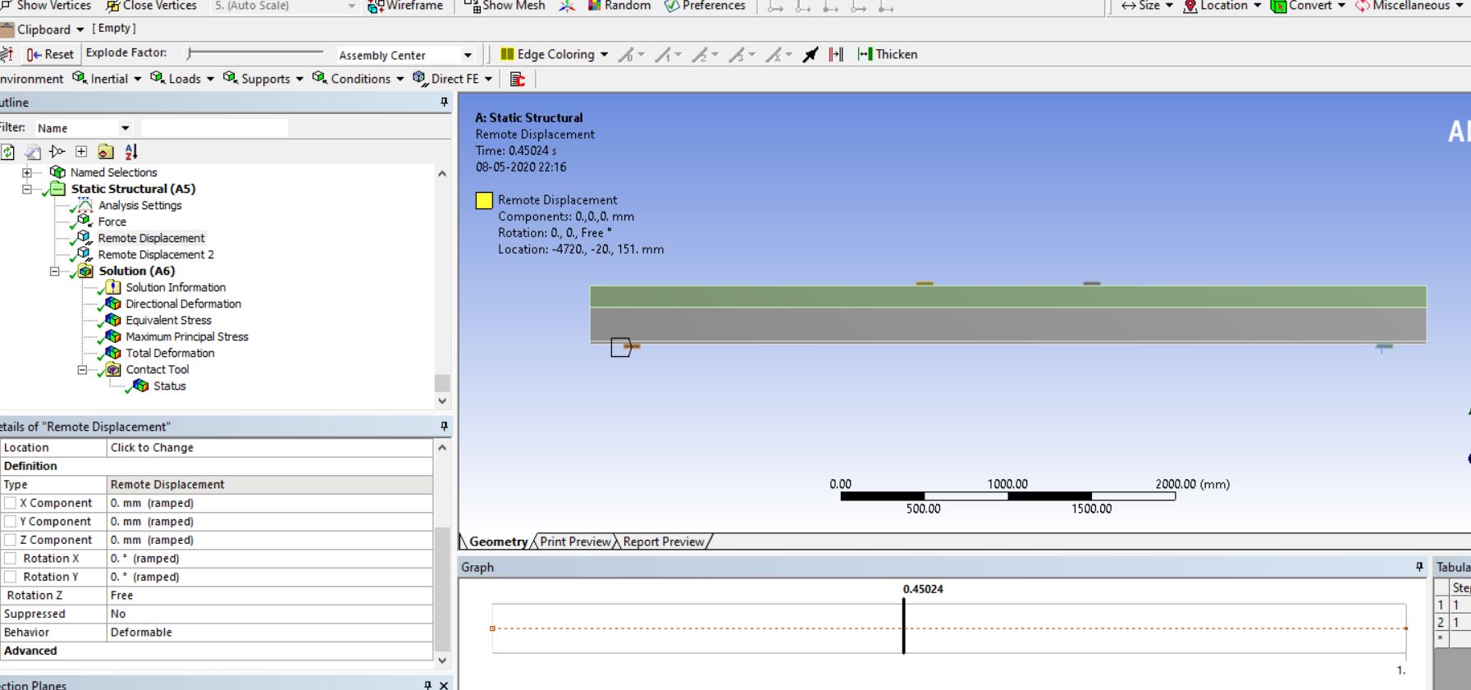The height and width of the screenshot is (690, 1471).
Task: Open the Edge Coloring menu
Action: click(555, 54)
